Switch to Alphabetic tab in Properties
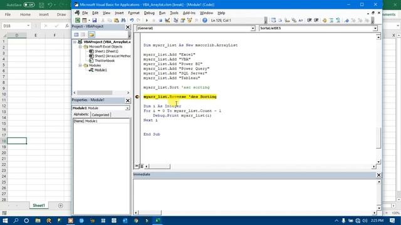 [x=81, y=114]
